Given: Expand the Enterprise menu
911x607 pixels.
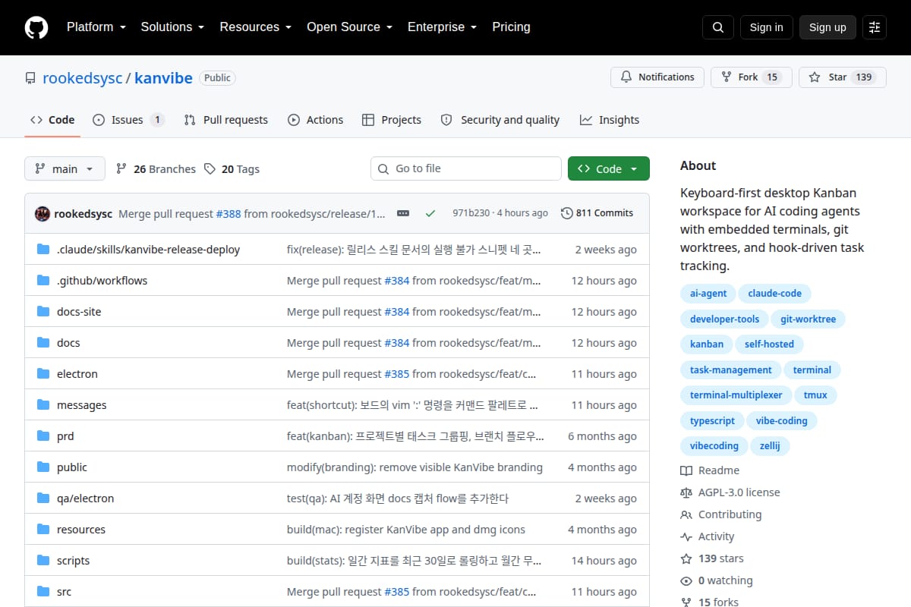Looking at the screenshot, I should click(442, 27).
